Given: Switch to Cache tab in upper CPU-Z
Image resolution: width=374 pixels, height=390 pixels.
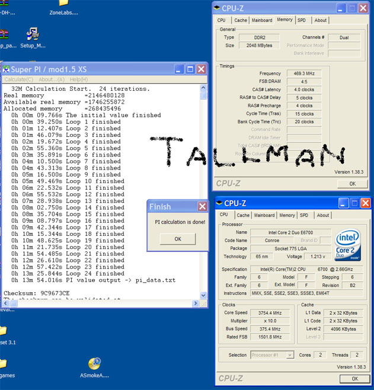Looking at the screenshot, I should [241, 20].
